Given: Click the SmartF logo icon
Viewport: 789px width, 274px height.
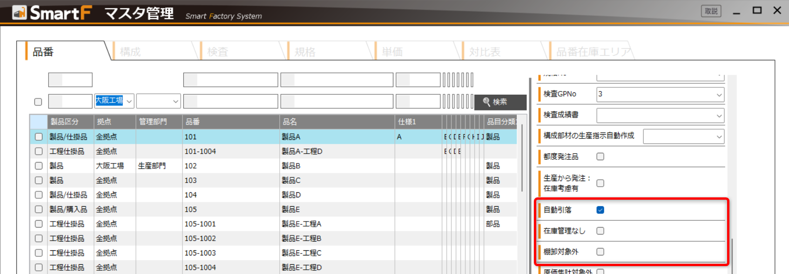Looking at the screenshot, I should point(19,13).
